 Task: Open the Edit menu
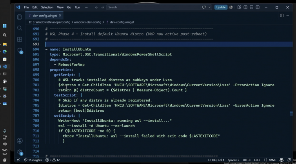[x=35, y=7]
